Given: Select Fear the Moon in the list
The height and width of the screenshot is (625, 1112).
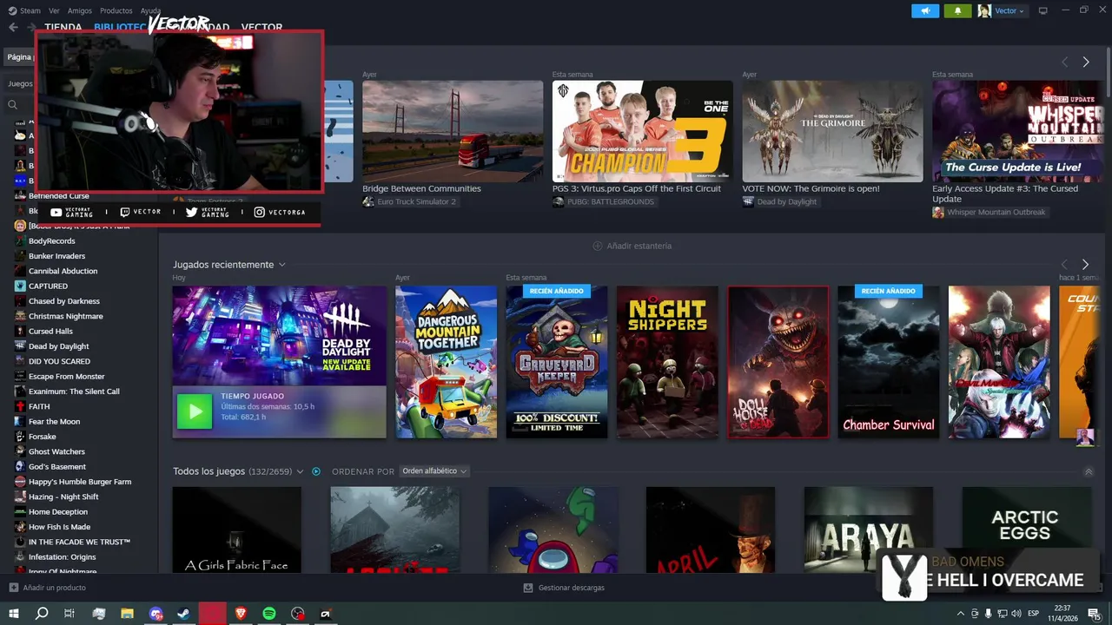Looking at the screenshot, I should [x=54, y=422].
